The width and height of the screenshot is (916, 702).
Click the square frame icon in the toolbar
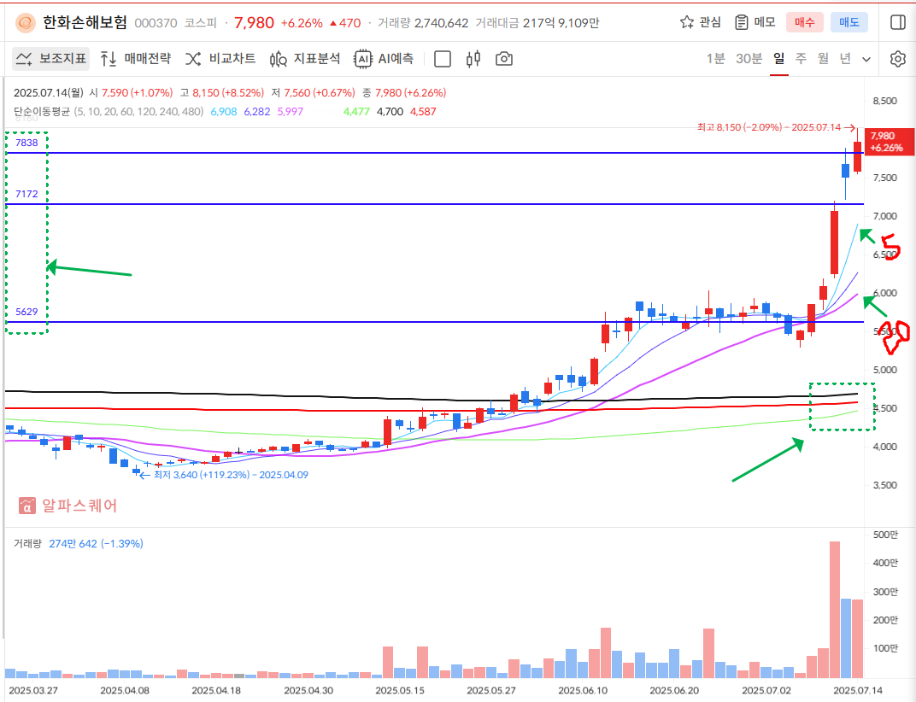pyautogui.click(x=443, y=59)
